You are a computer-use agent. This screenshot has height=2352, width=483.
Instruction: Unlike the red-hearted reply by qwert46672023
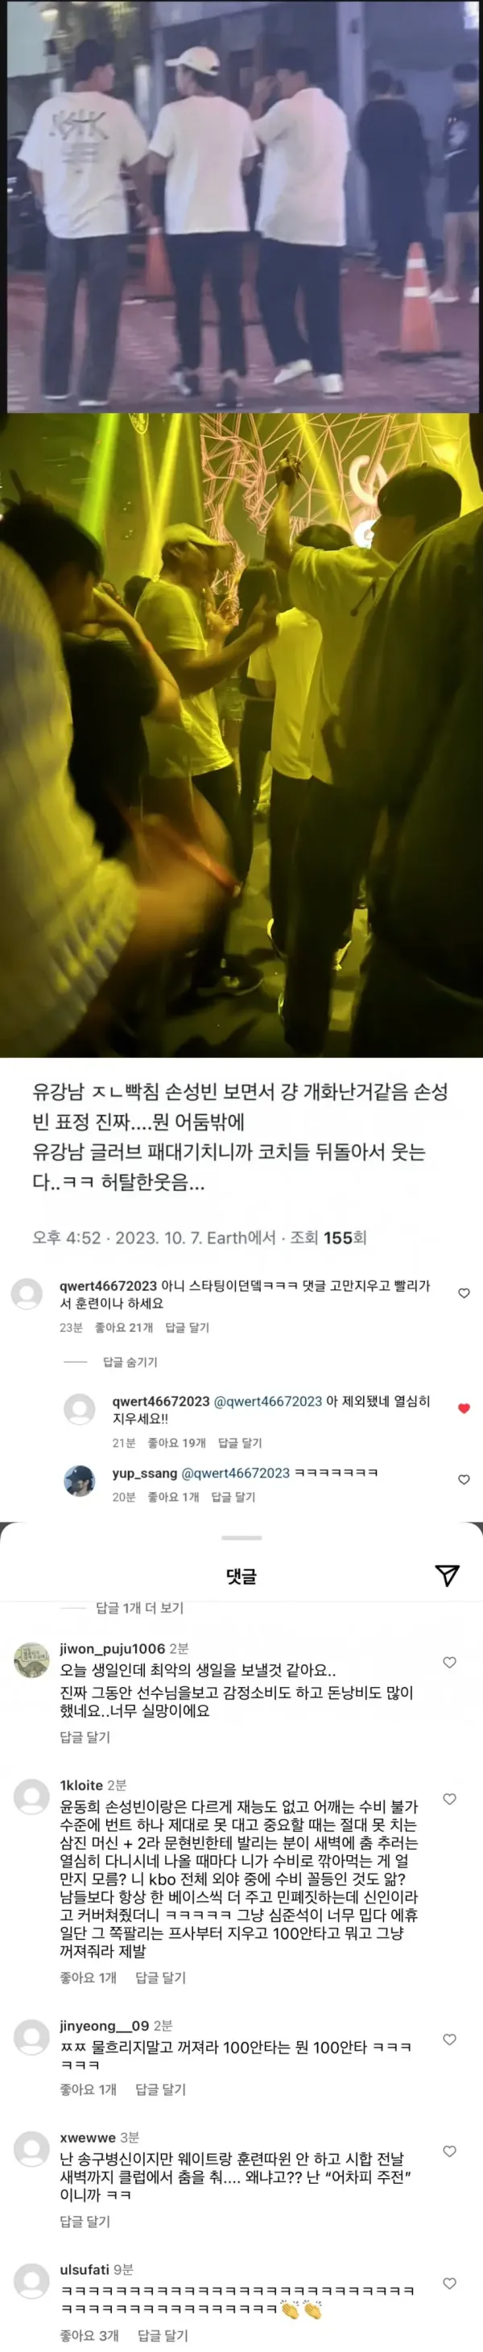click(464, 1409)
